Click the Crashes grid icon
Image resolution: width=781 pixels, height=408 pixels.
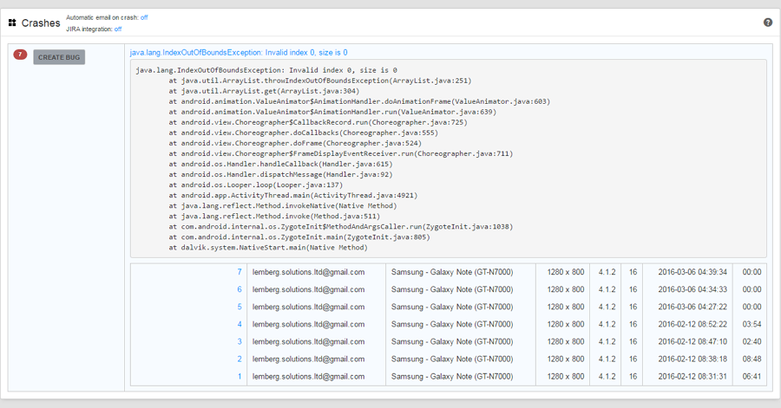[x=12, y=23]
